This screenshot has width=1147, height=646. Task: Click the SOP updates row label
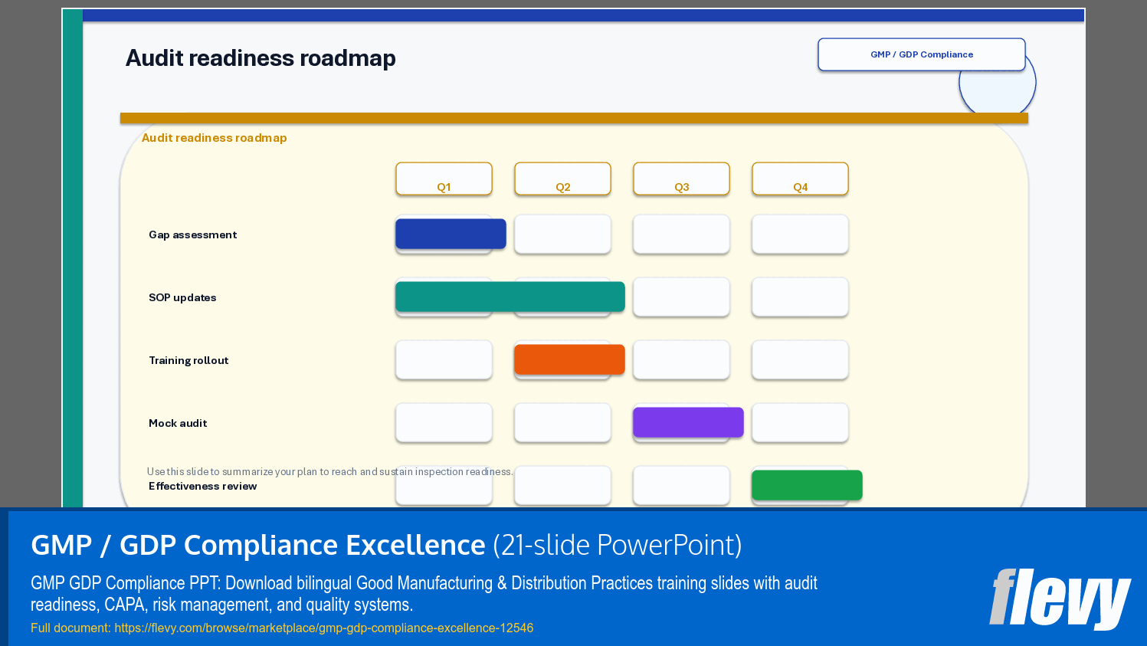pyautogui.click(x=182, y=297)
